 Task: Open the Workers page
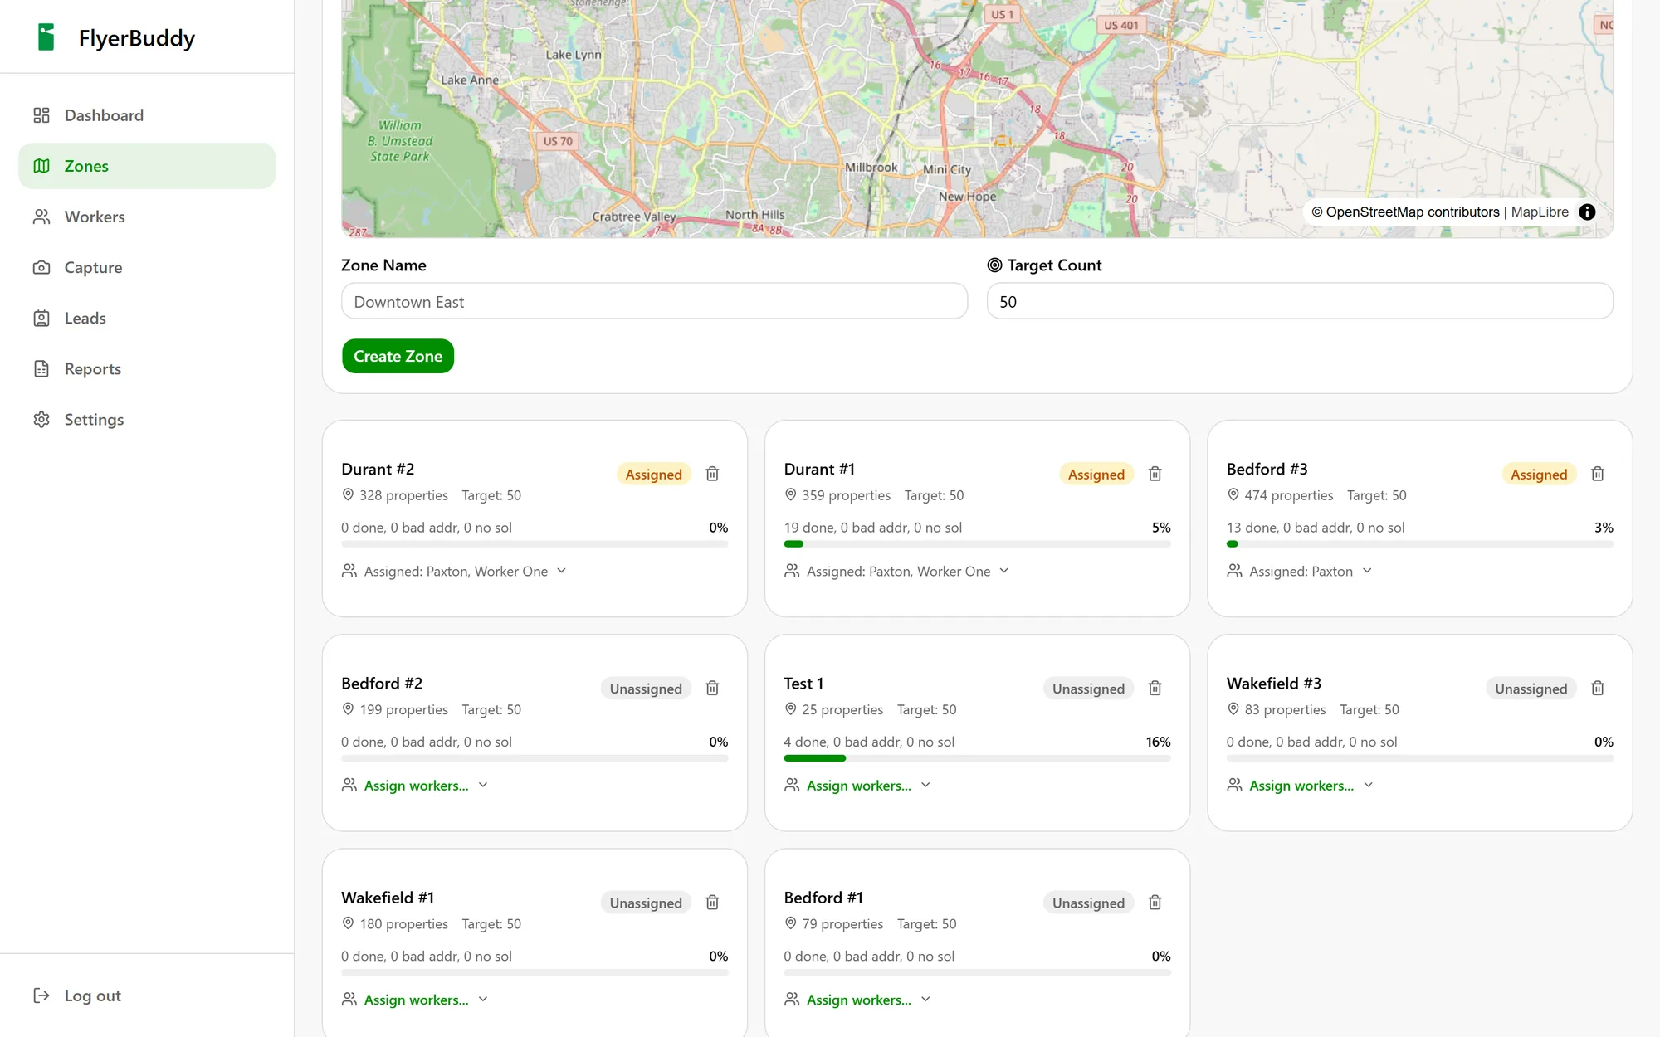(147, 217)
